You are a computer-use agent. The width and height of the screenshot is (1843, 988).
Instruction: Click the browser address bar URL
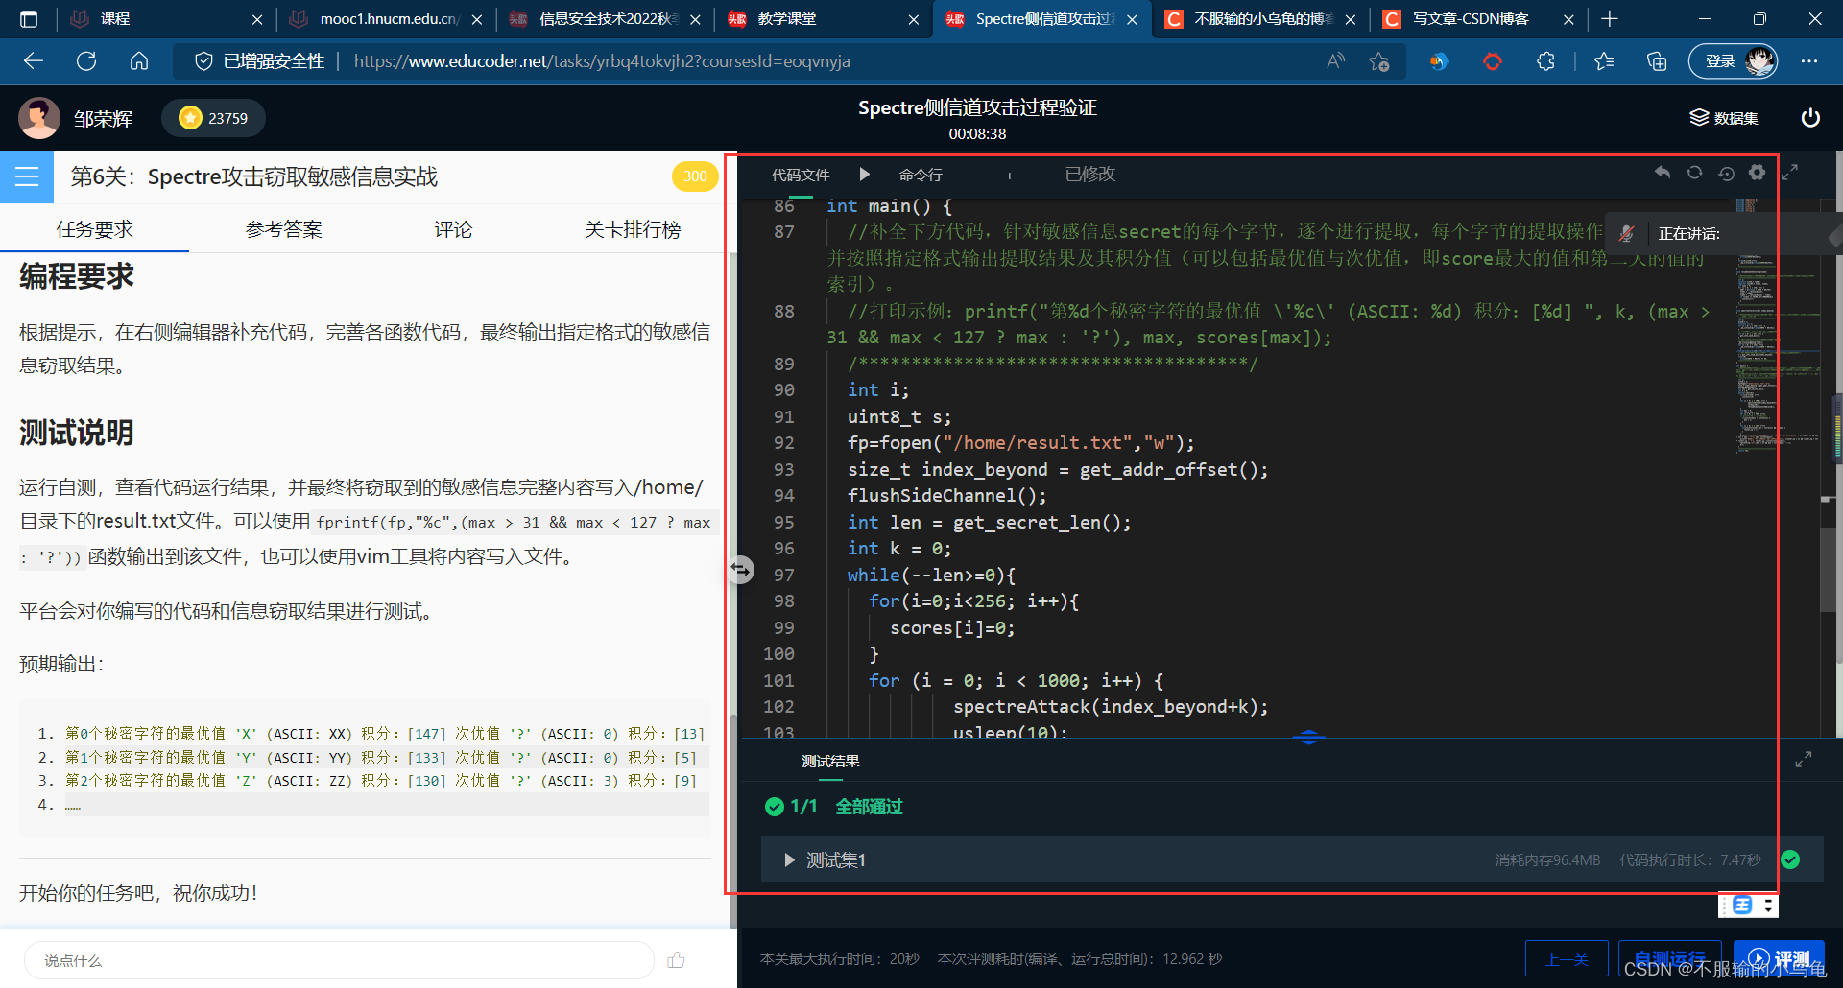pyautogui.click(x=602, y=61)
